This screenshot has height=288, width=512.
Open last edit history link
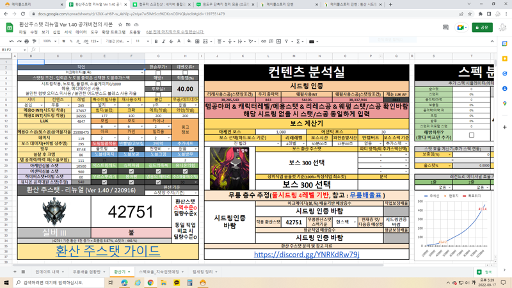coord(175,32)
